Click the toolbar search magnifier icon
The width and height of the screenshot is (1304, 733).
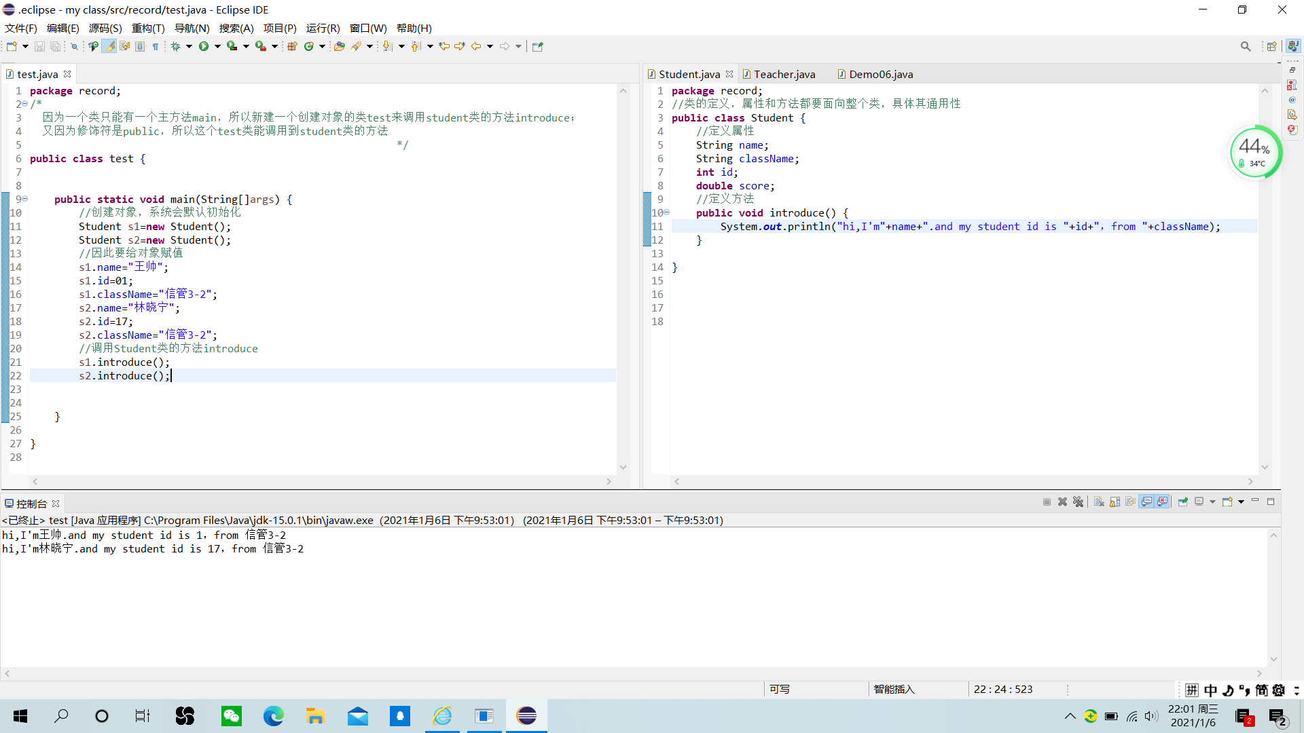coord(1245,46)
